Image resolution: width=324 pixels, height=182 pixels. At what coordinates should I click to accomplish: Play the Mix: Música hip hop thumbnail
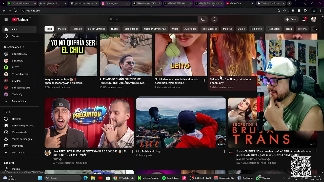click(x=181, y=123)
